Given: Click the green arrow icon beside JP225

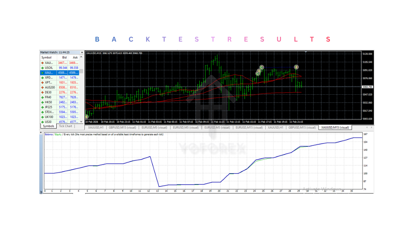Looking at the screenshot, I should pos(42,107).
